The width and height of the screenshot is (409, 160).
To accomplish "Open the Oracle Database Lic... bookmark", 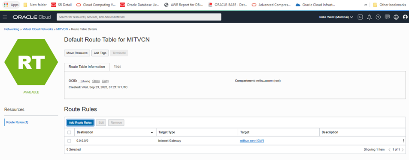I will (139, 5).
